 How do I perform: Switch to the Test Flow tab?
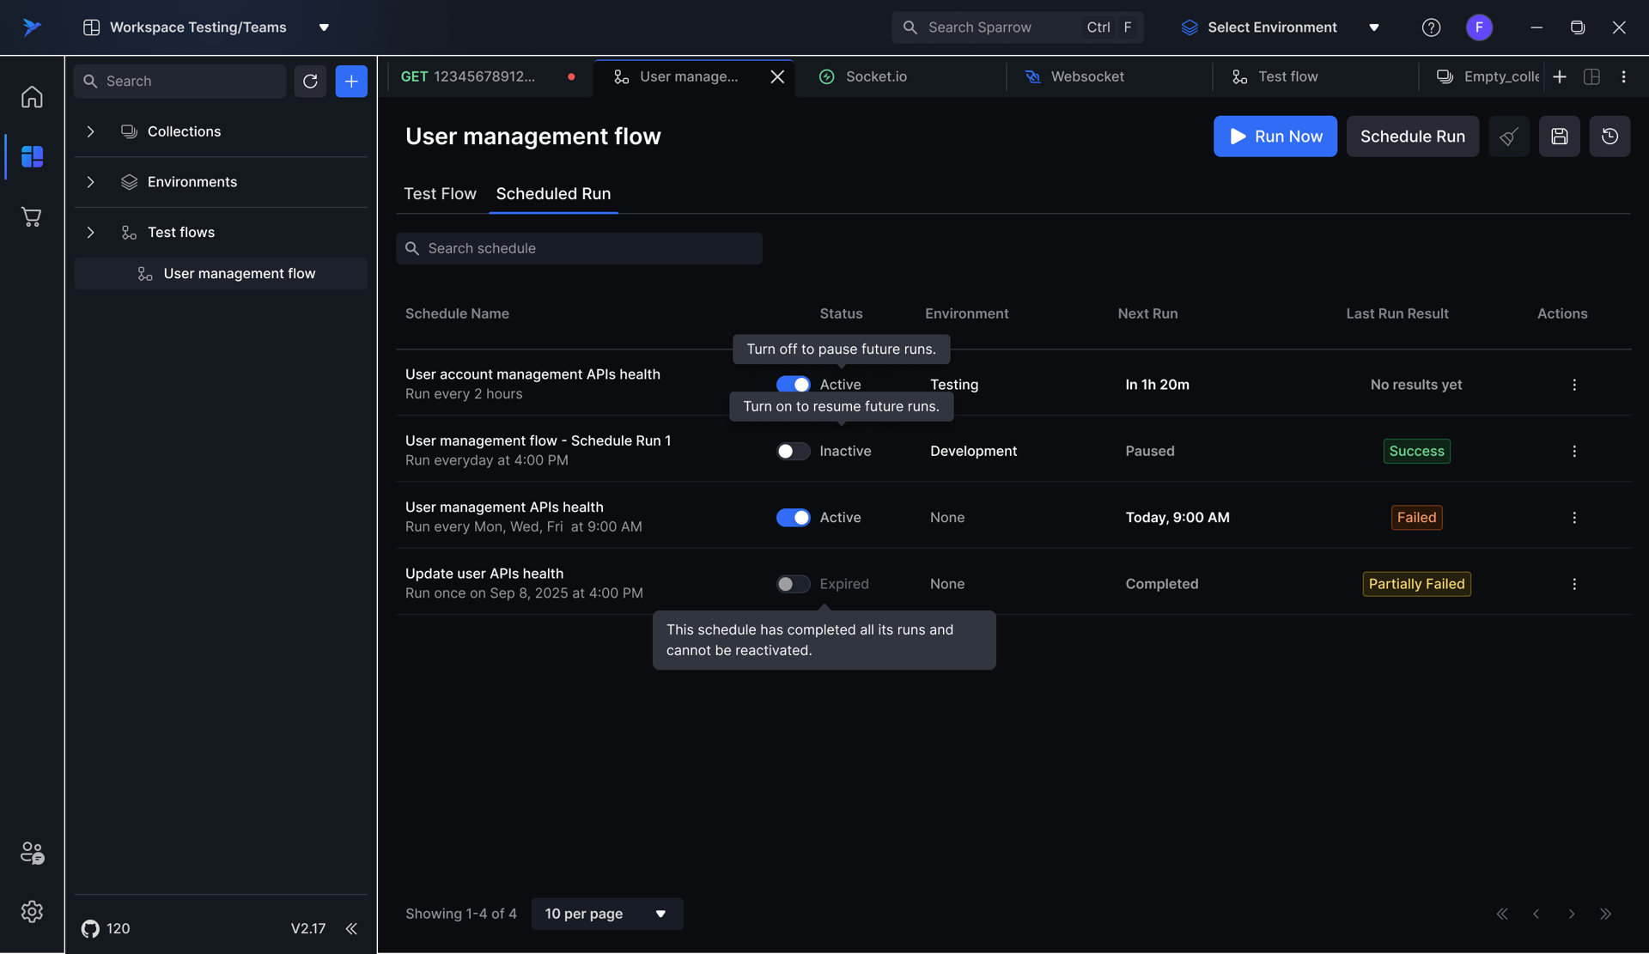(440, 194)
